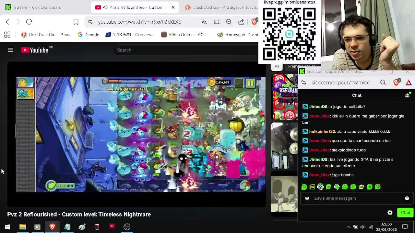Reload the YouTube page
This screenshot has width=415, height=233.
(x=29, y=22)
